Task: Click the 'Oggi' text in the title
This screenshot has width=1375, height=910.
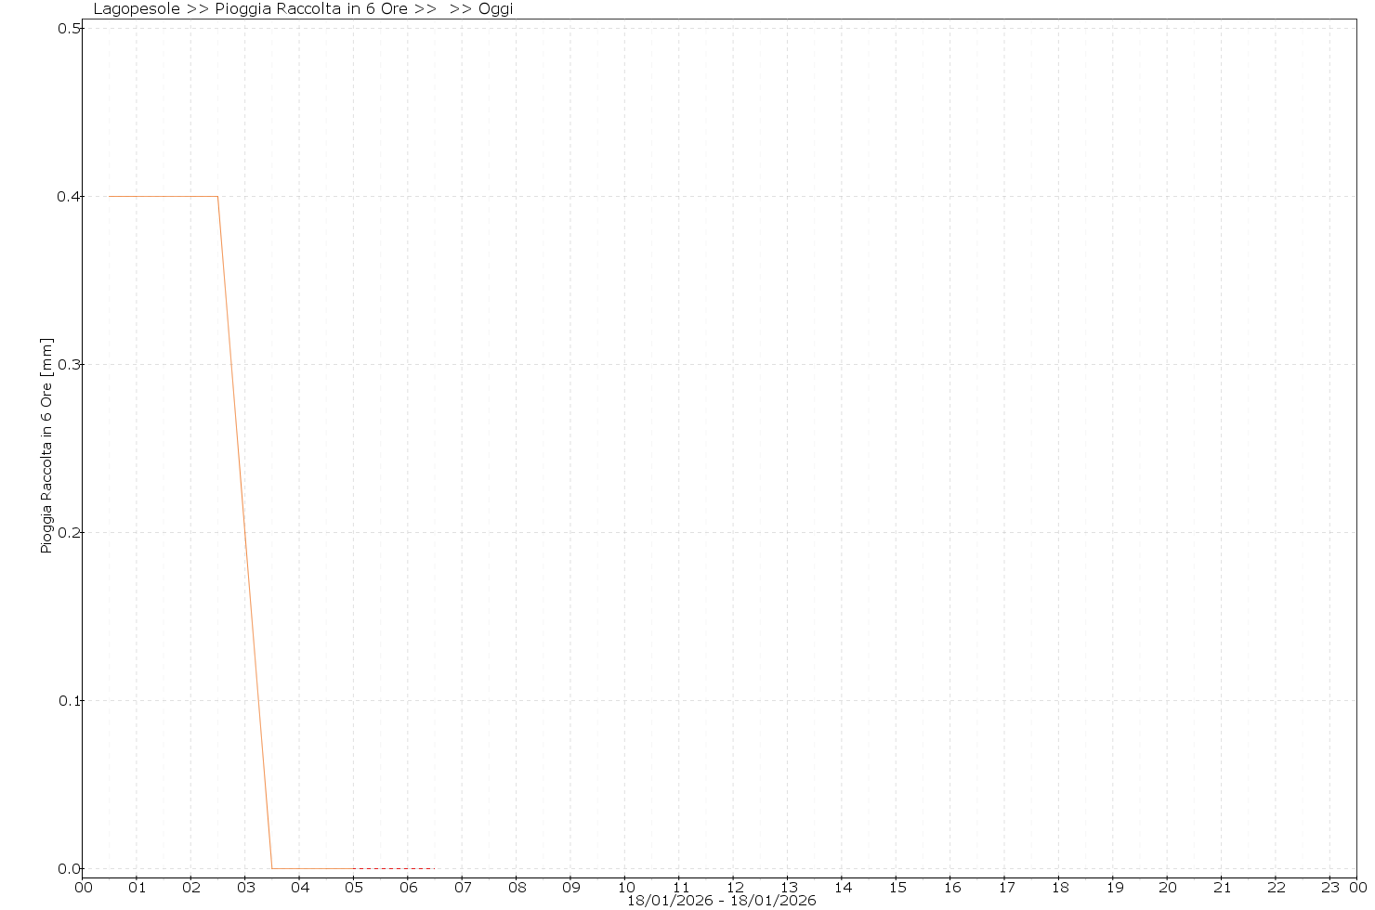Action: click(495, 9)
